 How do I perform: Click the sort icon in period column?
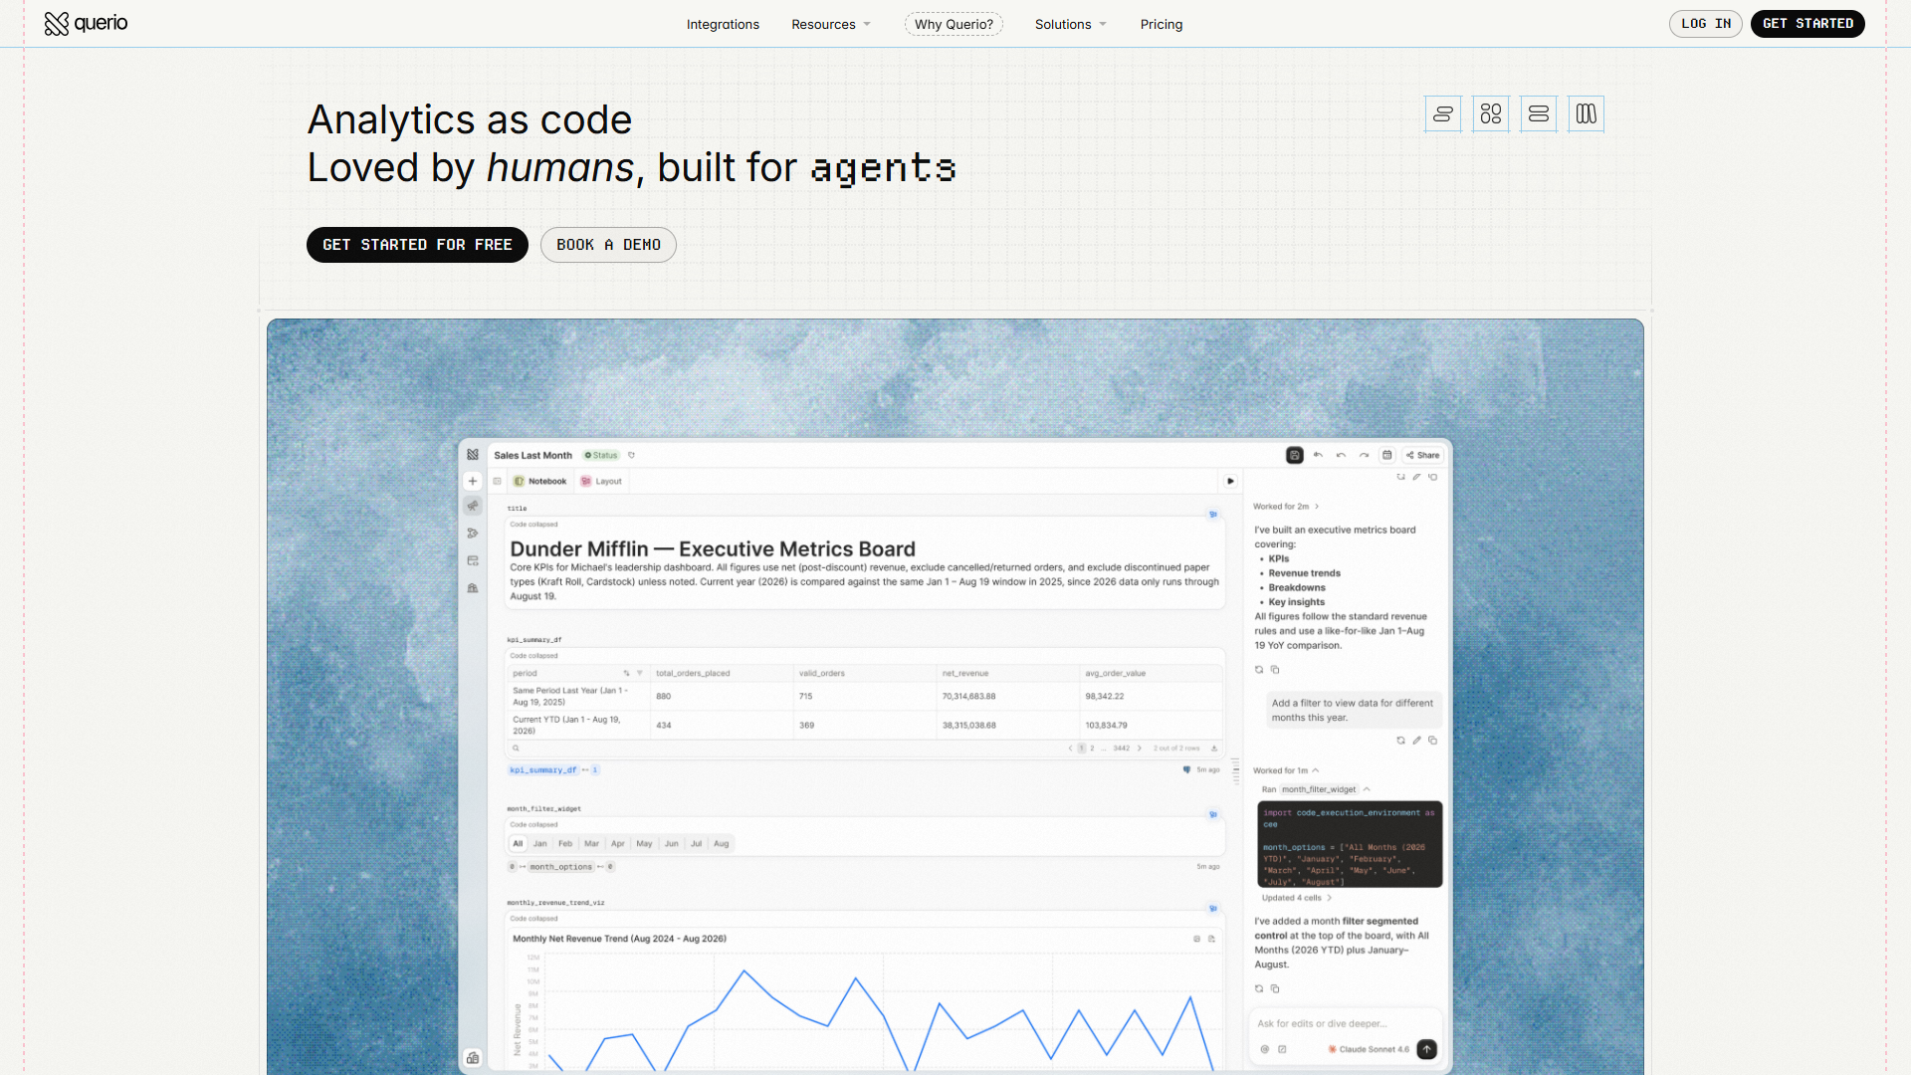626,674
